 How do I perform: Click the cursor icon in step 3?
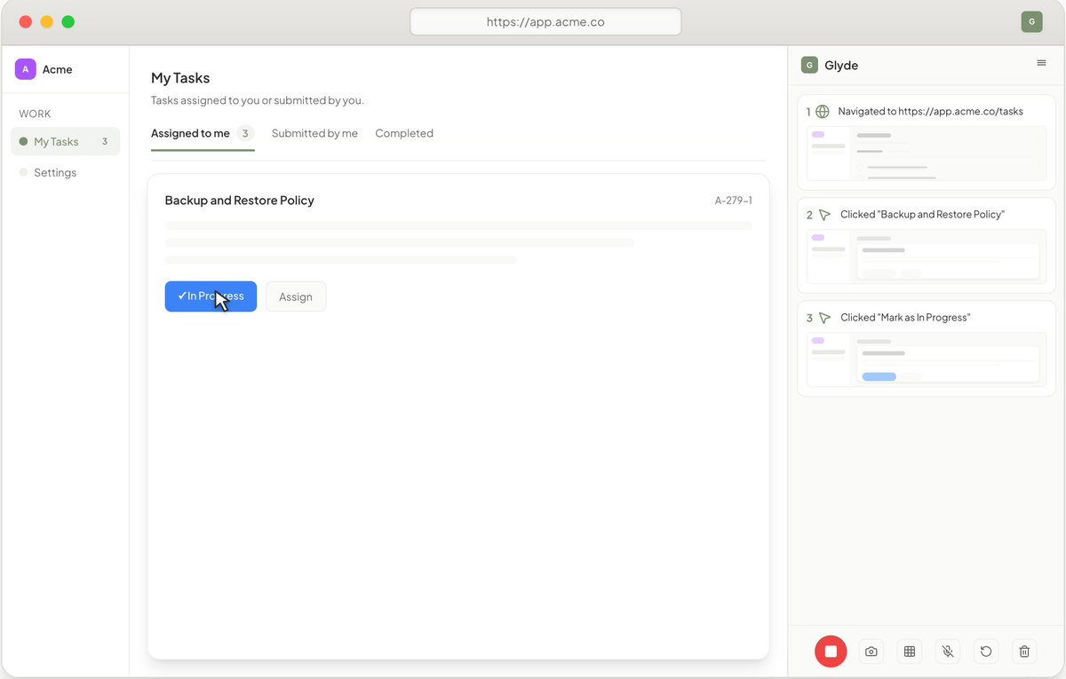824,318
